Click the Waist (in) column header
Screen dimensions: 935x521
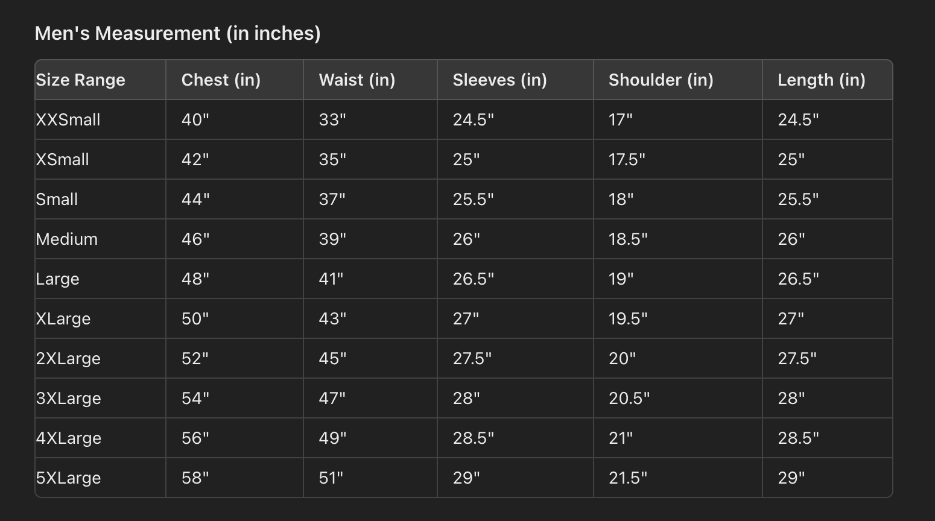coord(357,80)
